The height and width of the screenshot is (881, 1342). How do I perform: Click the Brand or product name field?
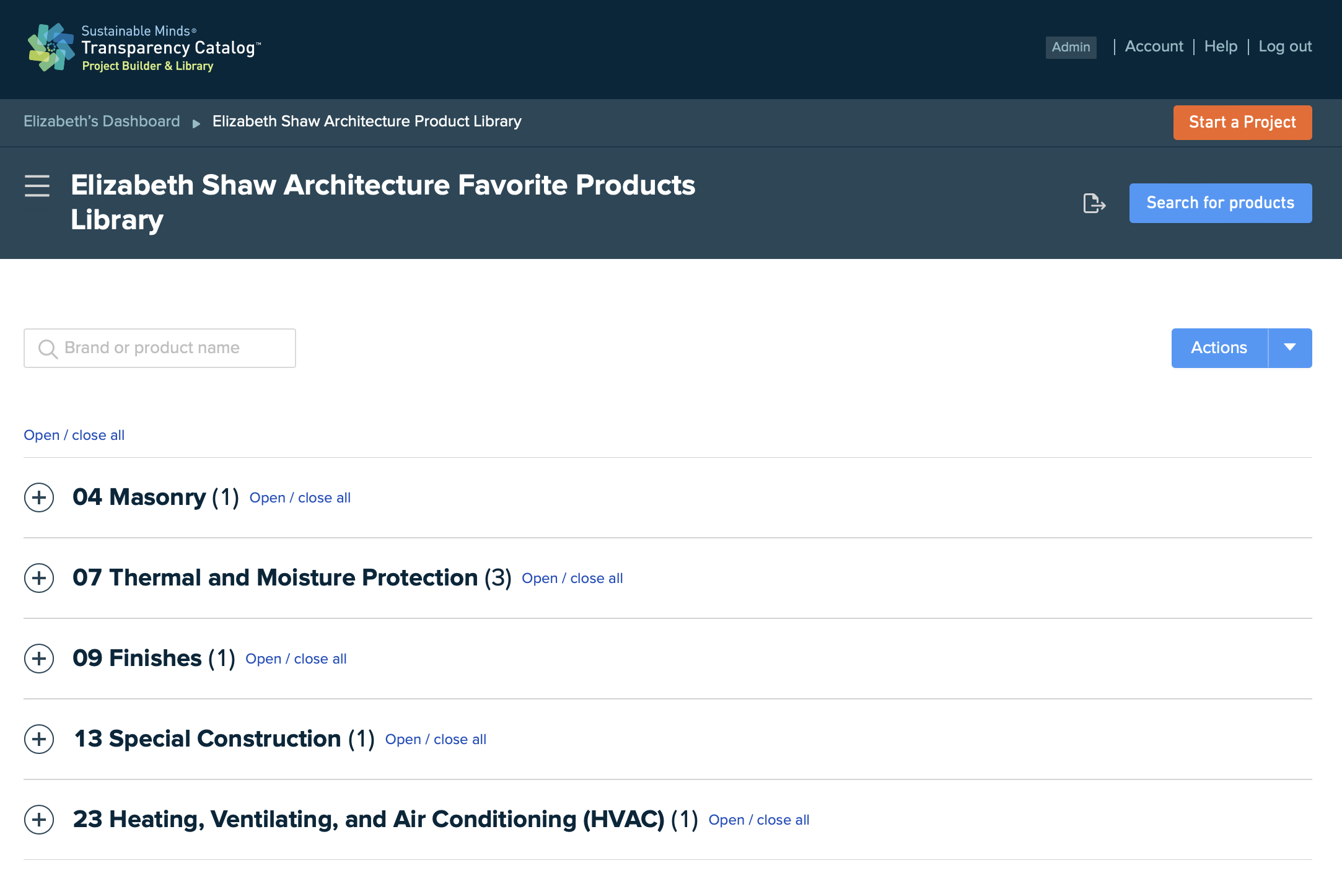tap(160, 348)
